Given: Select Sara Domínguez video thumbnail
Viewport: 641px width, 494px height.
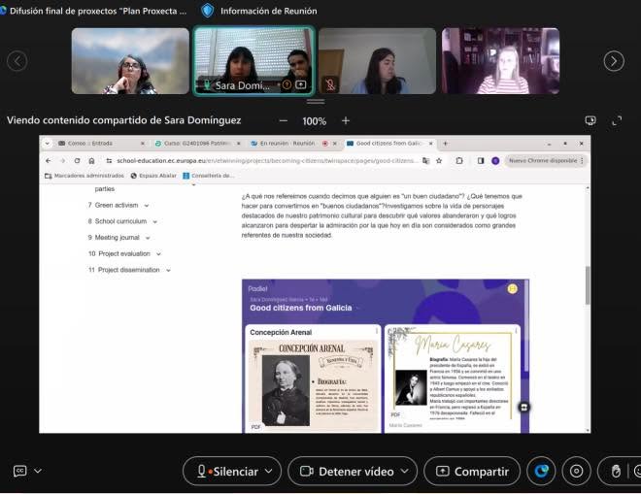Looking at the screenshot, I should pyautogui.click(x=253, y=61).
